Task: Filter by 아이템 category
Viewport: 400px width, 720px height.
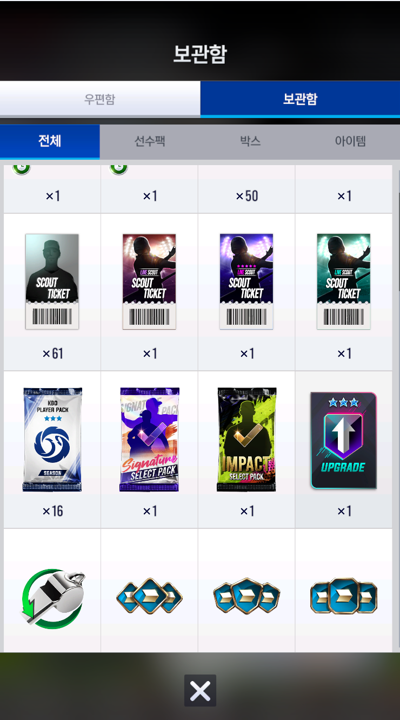Action: tap(350, 141)
